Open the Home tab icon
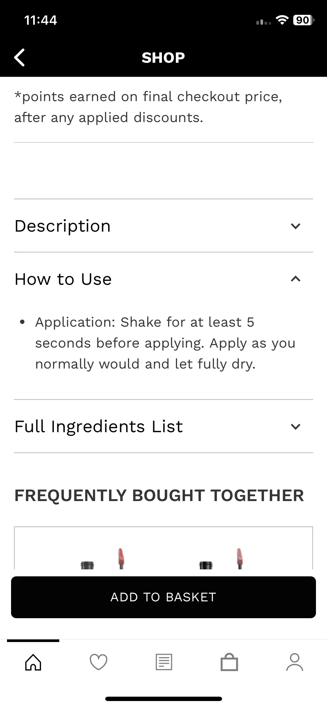 (x=33, y=662)
